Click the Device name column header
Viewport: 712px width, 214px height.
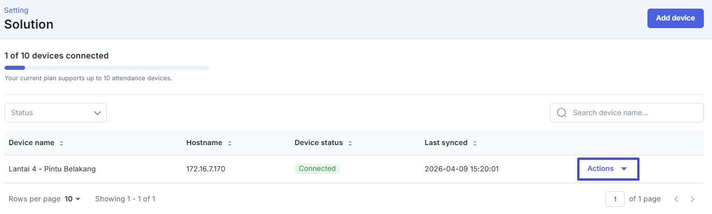[31, 143]
